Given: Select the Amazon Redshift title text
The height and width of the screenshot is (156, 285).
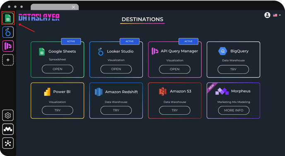Looking at the screenshot, I should [121, 92].
